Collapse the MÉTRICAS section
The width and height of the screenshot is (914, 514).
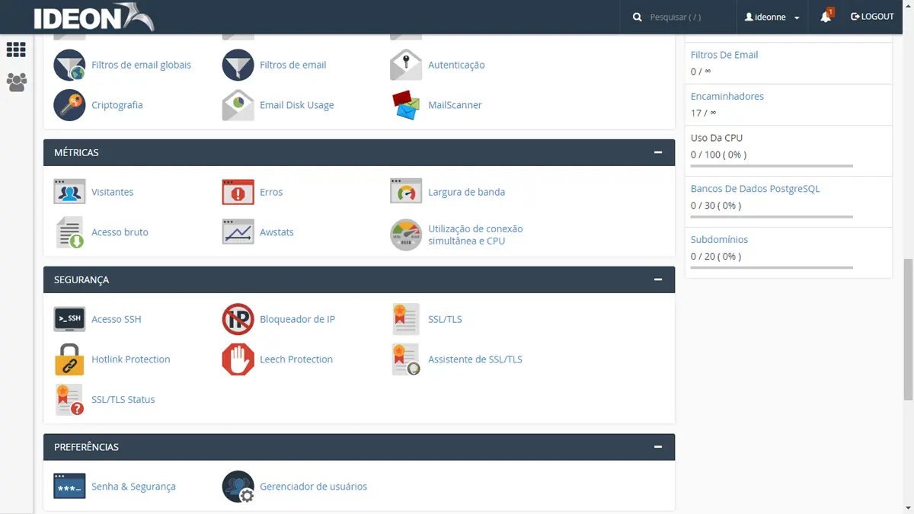pyautogui.click(x=657, y=152)
